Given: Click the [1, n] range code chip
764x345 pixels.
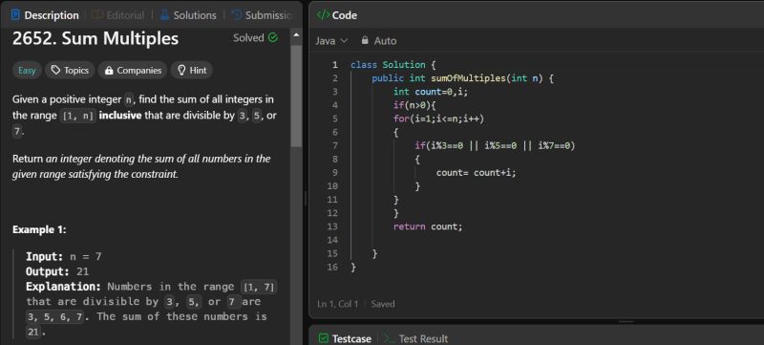Looking at the screenshot, I should pos(78,117).
